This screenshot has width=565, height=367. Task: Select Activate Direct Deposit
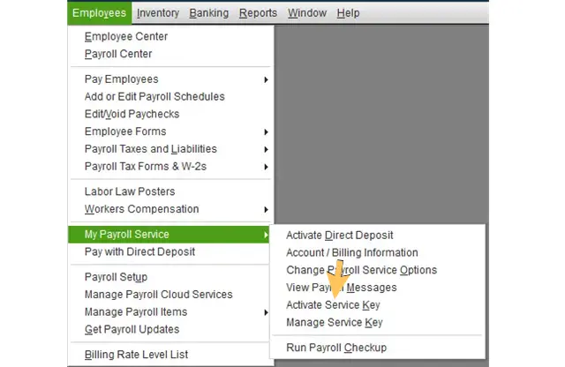(340, 236)
